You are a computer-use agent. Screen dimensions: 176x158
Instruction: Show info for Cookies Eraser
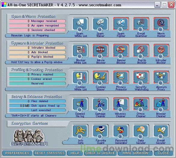(x=100, y=83)
